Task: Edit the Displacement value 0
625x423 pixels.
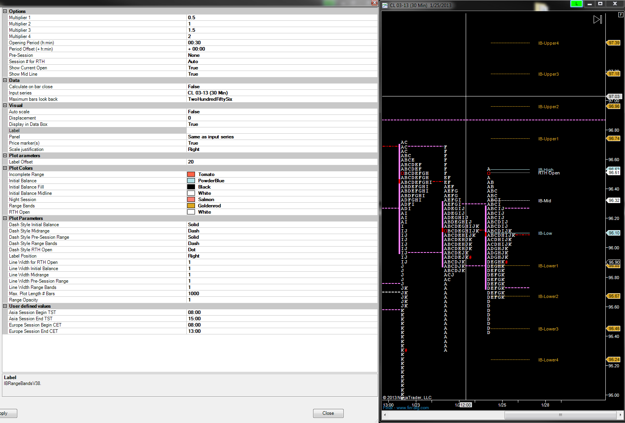Action: 282,118
